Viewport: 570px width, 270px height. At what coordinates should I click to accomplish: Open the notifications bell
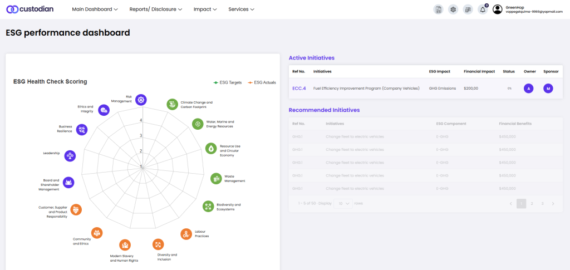(482, 9)
